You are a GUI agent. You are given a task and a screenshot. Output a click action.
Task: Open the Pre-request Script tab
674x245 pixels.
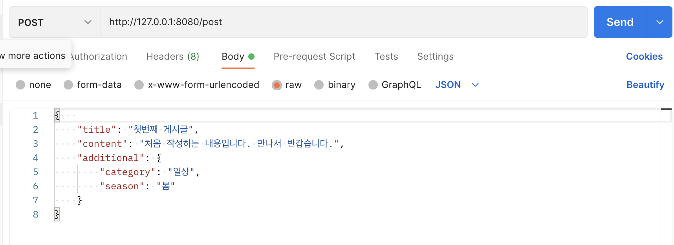coord(314,57)
